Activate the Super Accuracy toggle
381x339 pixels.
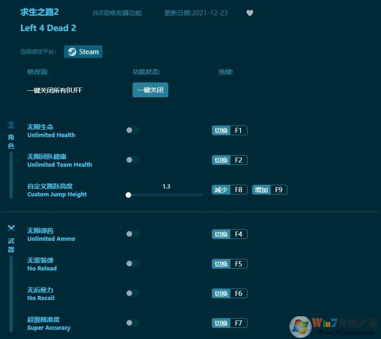(132, 323)
